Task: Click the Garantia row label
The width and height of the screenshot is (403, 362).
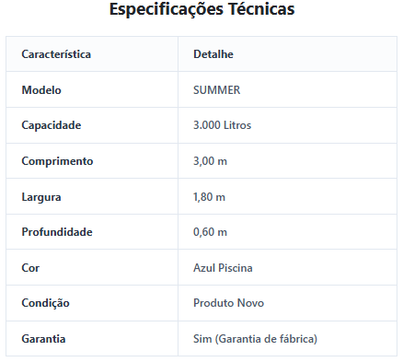Action: pyautogui.click(x=43, y=339)
